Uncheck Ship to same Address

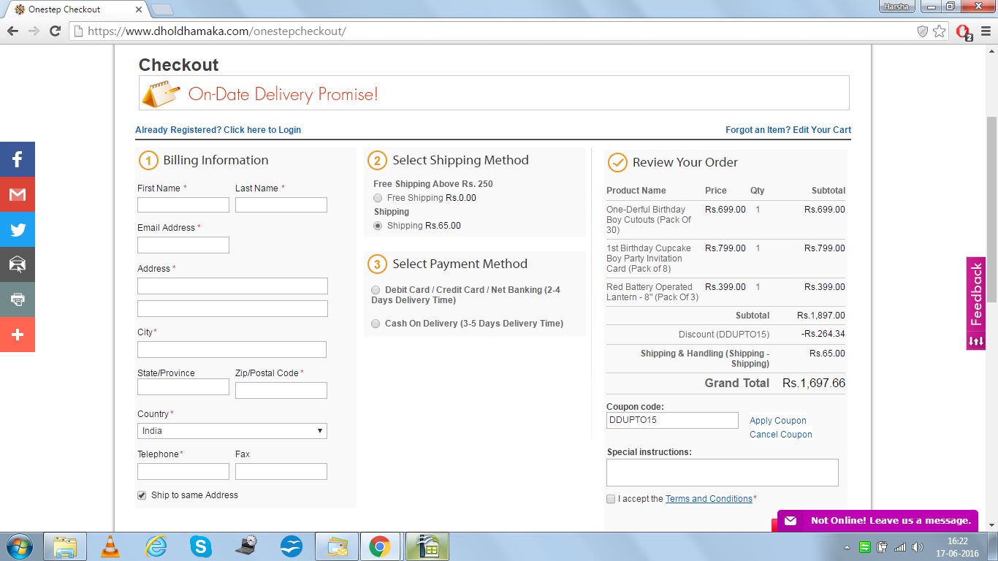coord(142,495)
